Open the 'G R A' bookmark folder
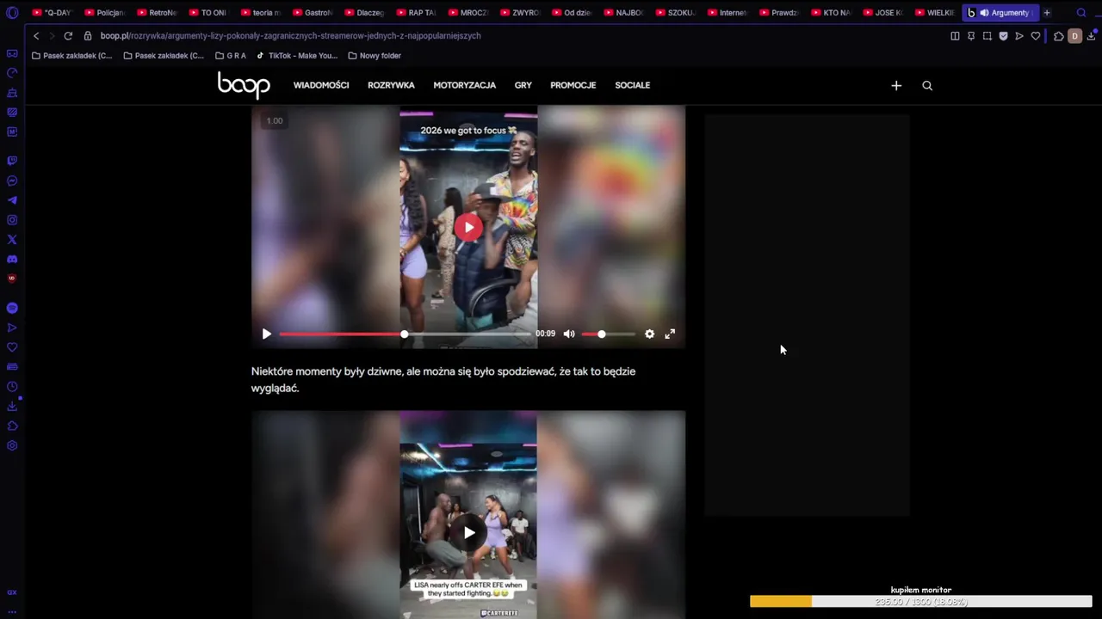 (231, 56)
